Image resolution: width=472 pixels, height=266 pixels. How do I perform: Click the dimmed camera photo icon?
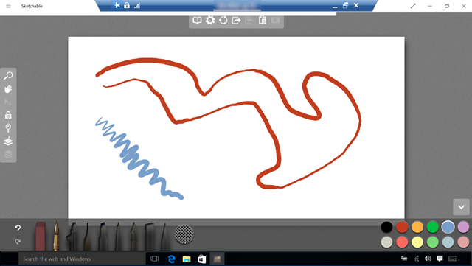pos(275,20)
